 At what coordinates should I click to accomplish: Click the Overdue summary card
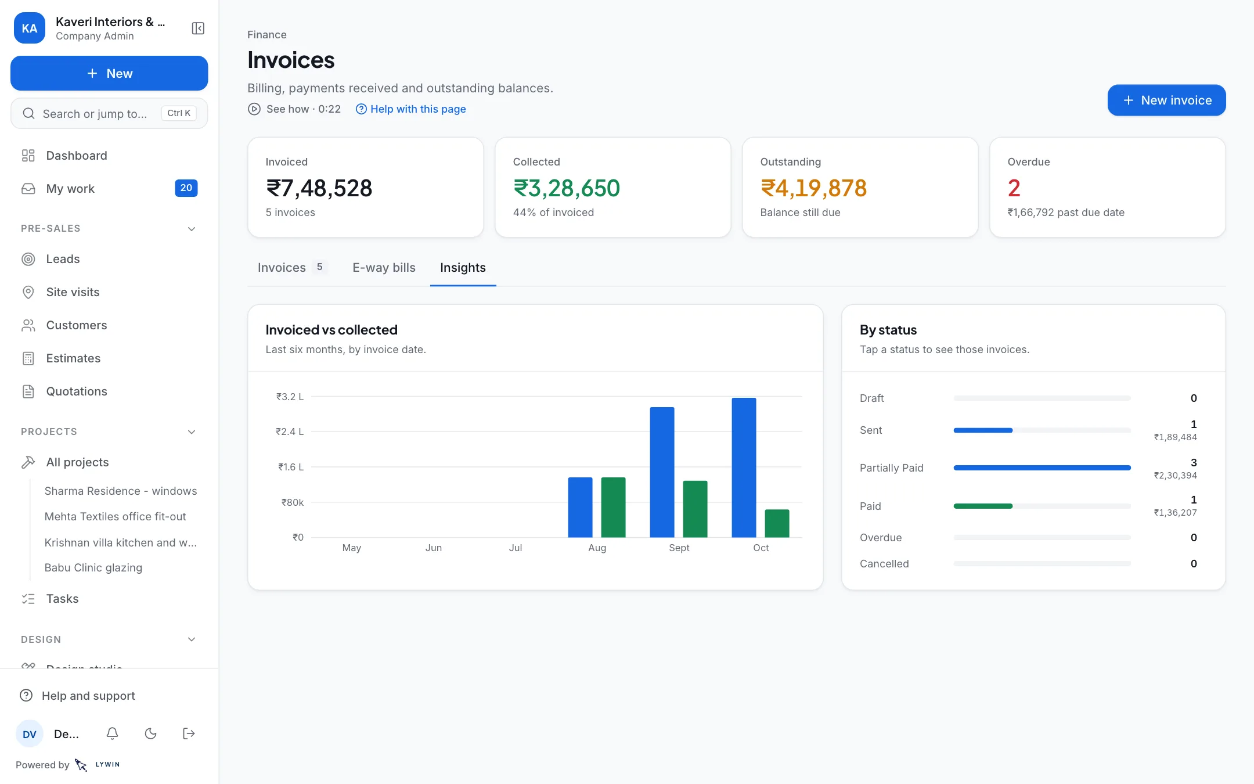tap(1107, 187)
